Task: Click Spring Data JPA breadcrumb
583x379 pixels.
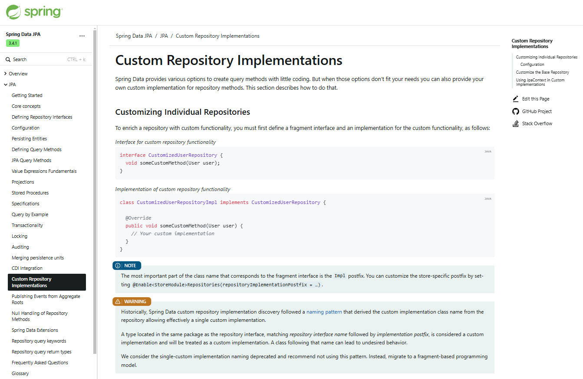Action: (x=134, y=36)
